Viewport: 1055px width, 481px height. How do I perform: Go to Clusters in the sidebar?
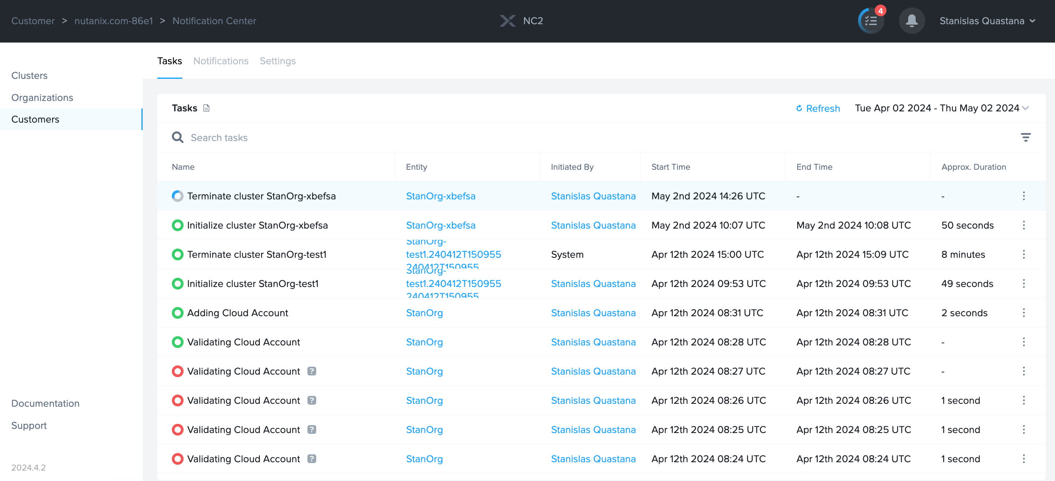[29, 76]
